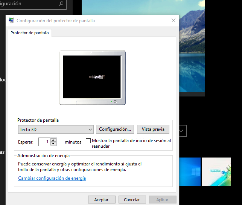This screenshot has width=242, height=205.
Task: Click the magnifier icon in the settings search box
Action: click(x=61, y=4)
